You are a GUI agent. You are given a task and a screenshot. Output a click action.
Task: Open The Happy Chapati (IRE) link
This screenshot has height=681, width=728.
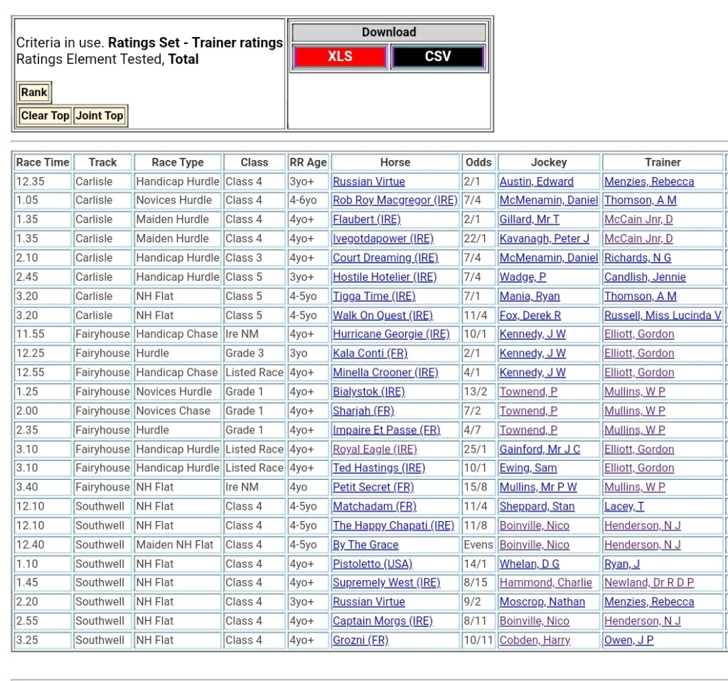[x=393, y=526]
